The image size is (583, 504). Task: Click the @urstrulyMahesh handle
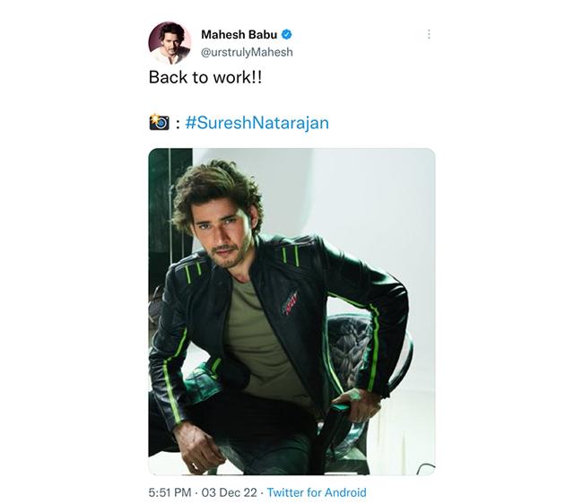tap(247, 52)
